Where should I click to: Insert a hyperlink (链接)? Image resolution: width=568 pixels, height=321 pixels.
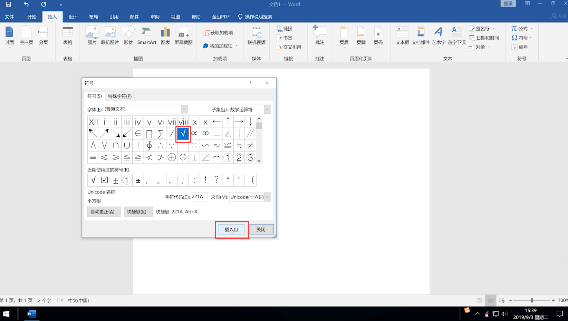pos(284,29)
